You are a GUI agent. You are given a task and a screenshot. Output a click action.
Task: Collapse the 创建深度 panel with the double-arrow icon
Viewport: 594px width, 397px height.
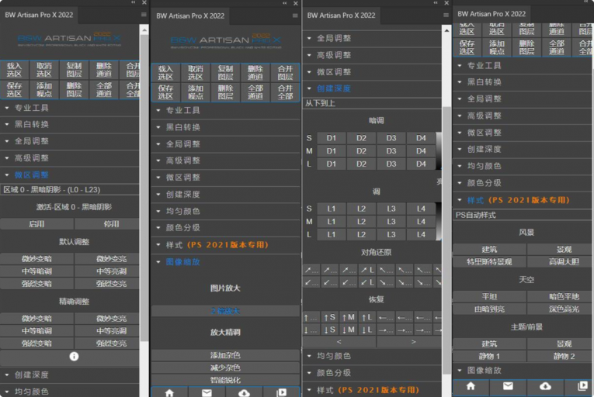[x=436, y=2]
